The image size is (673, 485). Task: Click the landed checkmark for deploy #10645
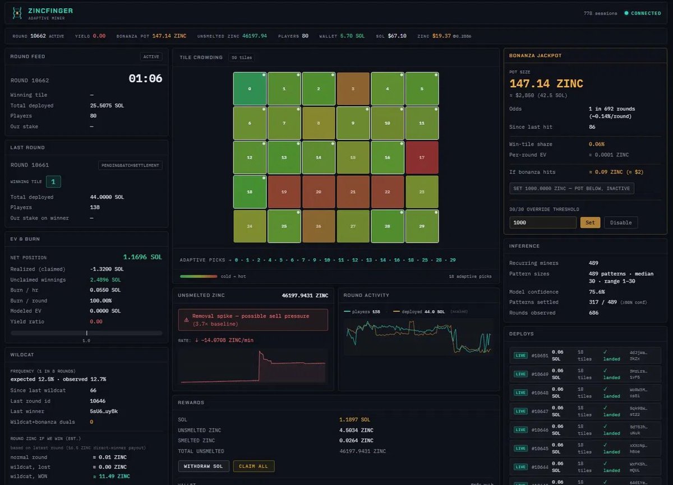click(605, 445)
